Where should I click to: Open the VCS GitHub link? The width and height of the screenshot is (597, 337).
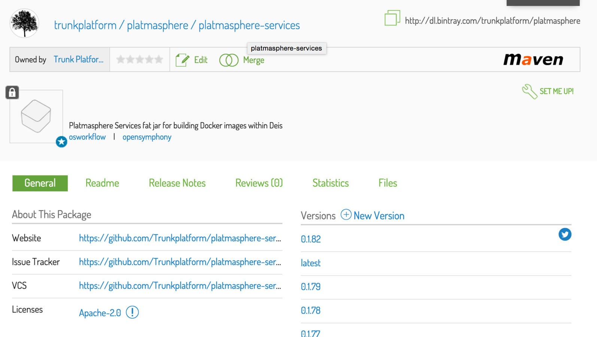(x=180, y=286)
